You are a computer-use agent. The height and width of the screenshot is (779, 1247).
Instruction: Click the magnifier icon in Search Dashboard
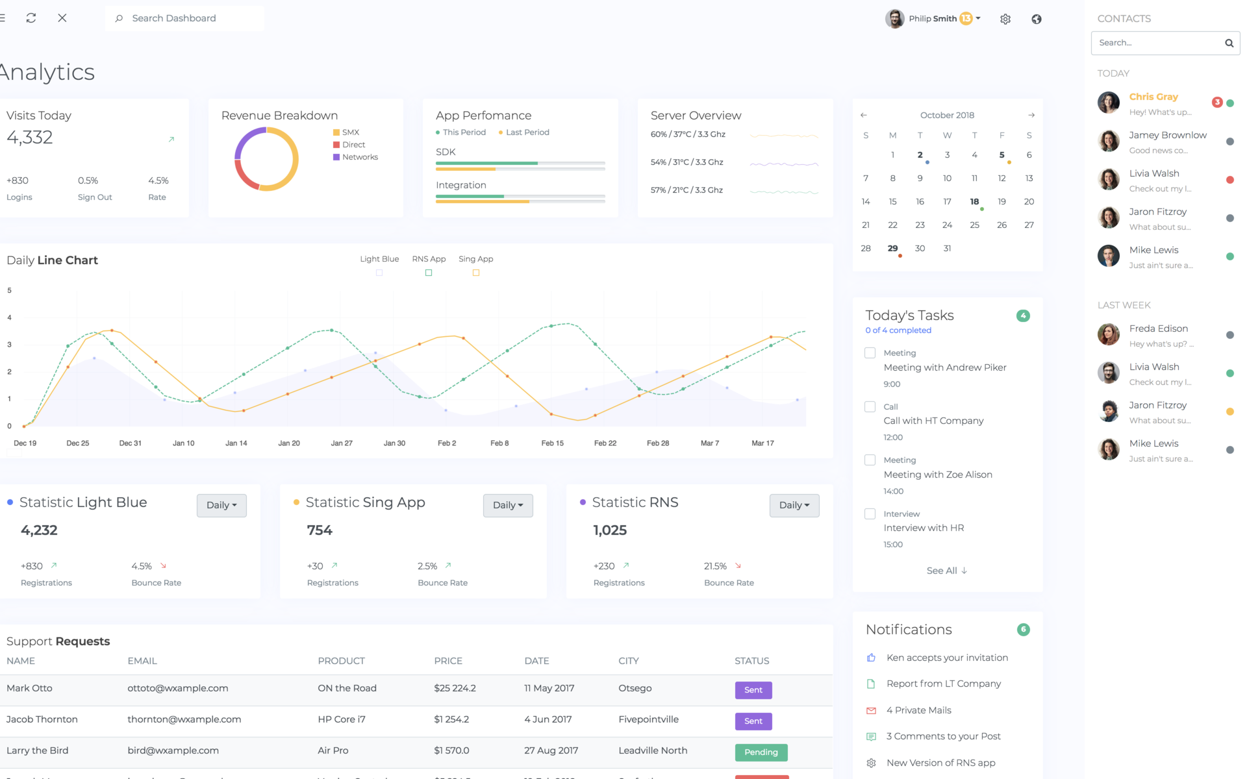click(x=119, y=18)
